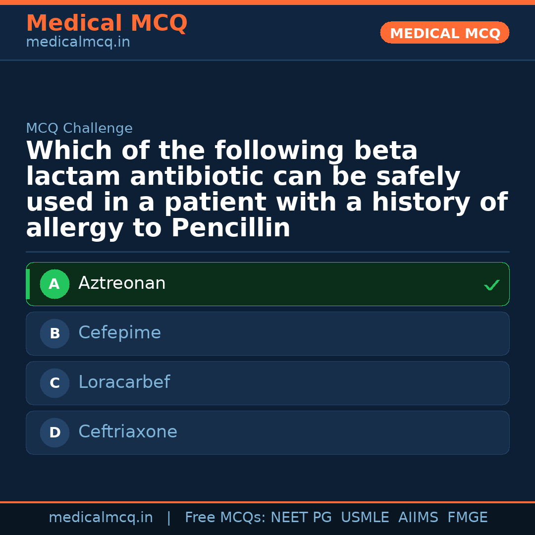Viewport: 535px width, 535px height.
Task: Click the C option letter circle
Action: pyautogui.click(x=54, y=383)
